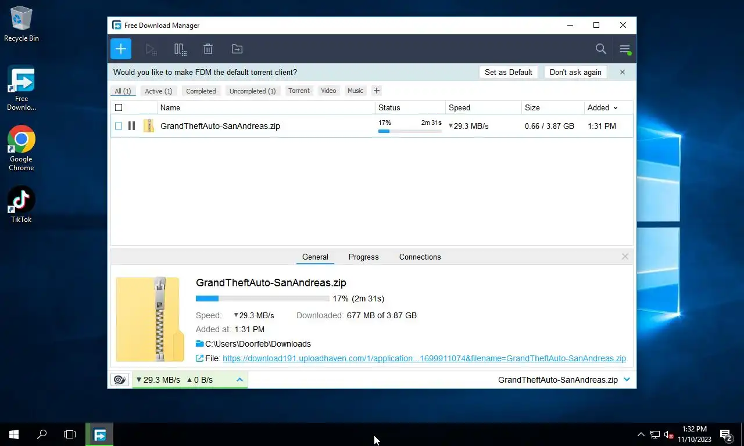Select the Video filter tab

(x=328, y=91)
